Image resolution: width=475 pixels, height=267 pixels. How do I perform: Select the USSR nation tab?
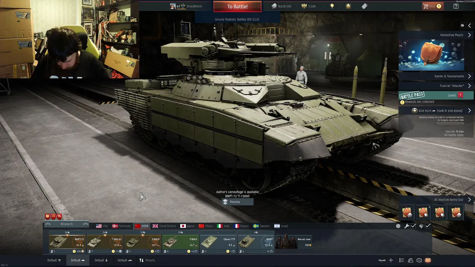tap(142, 226)
